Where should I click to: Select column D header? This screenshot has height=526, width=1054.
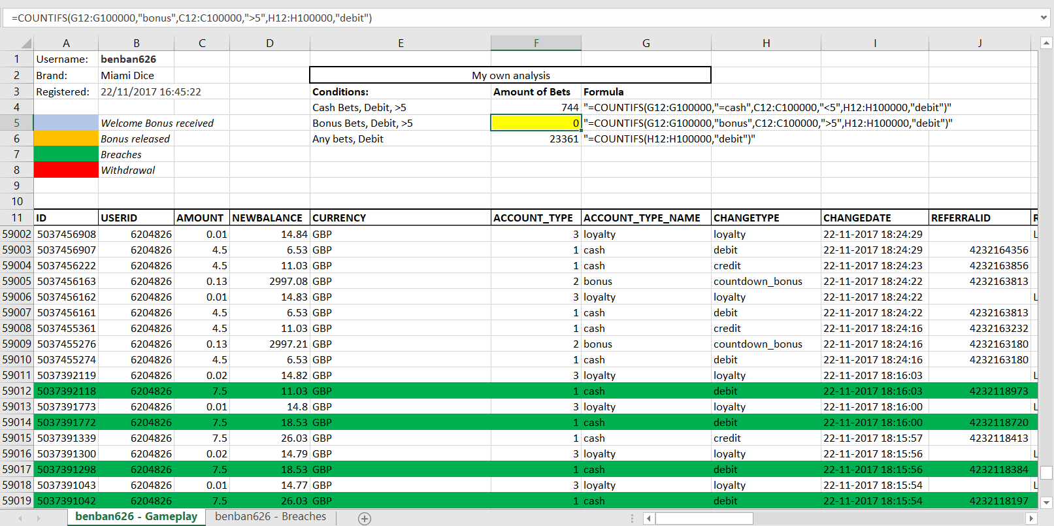pyautogui.click(x=270, y=43)
